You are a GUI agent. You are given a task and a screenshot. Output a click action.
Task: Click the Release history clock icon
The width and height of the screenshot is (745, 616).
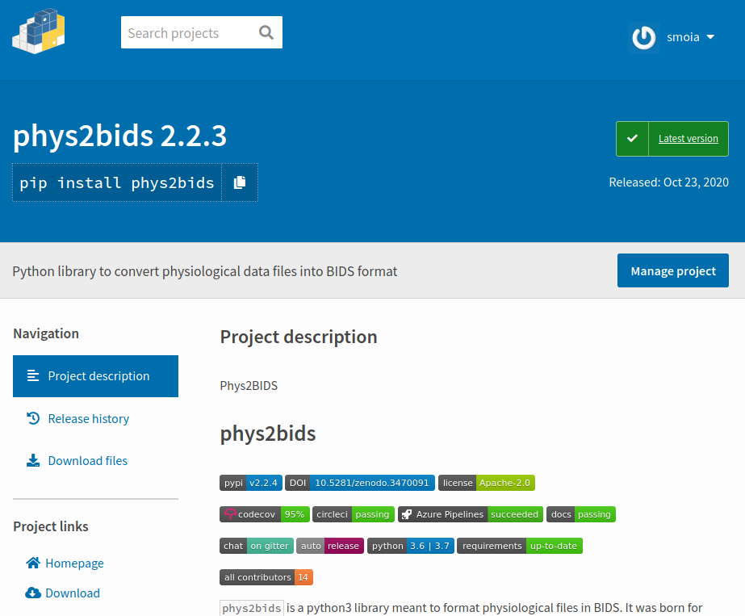click(33, 418)
